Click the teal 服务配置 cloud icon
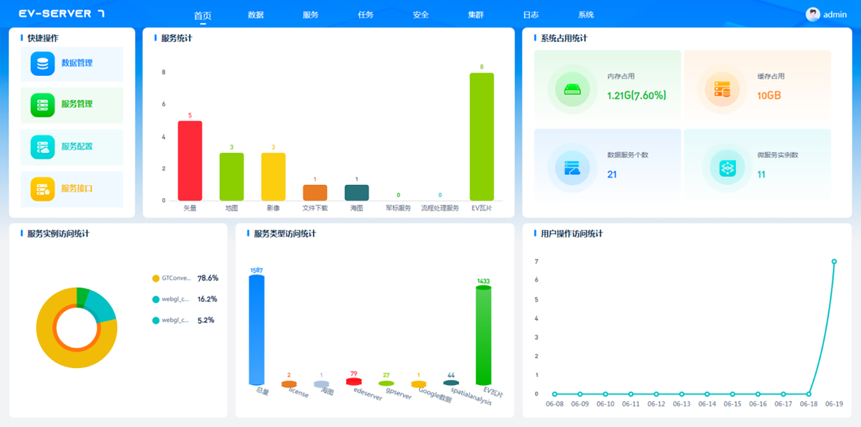 [42, 147]
